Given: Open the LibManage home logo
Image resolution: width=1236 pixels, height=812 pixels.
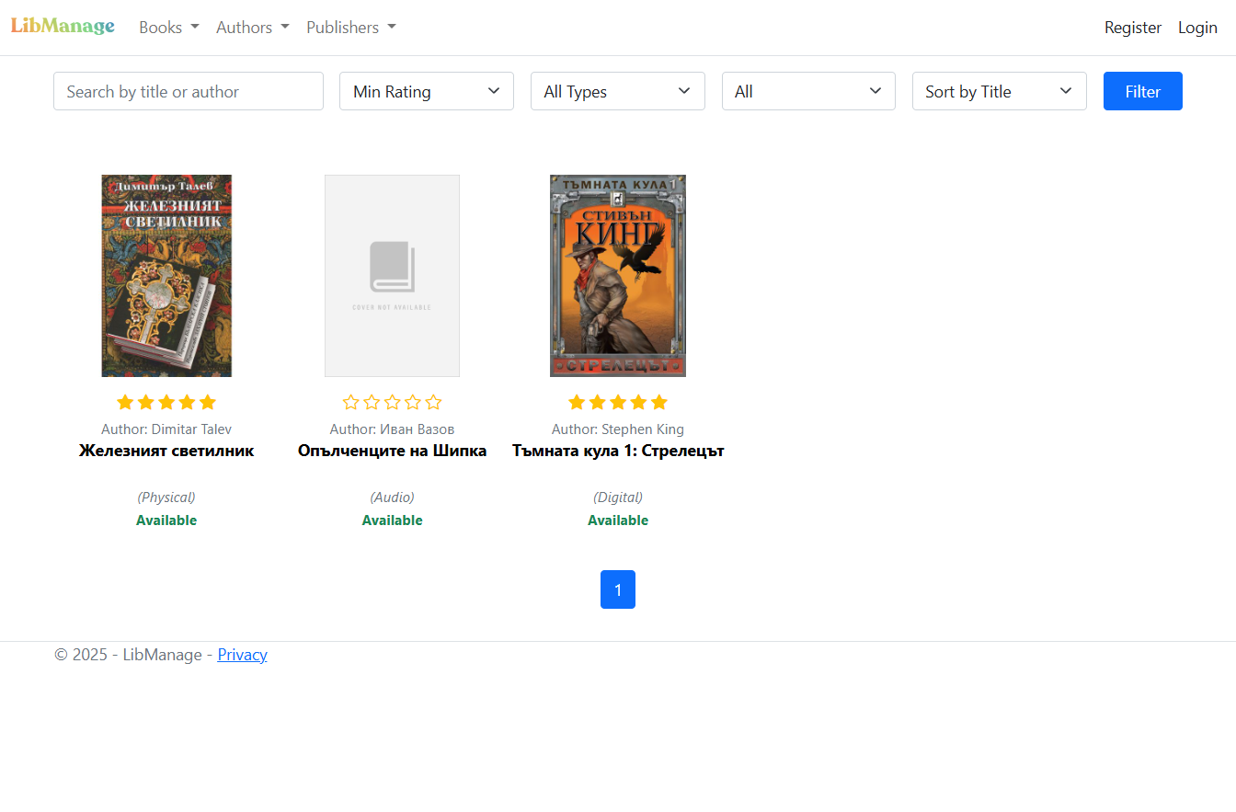Looking at the screenshot, I should (63, 27).
